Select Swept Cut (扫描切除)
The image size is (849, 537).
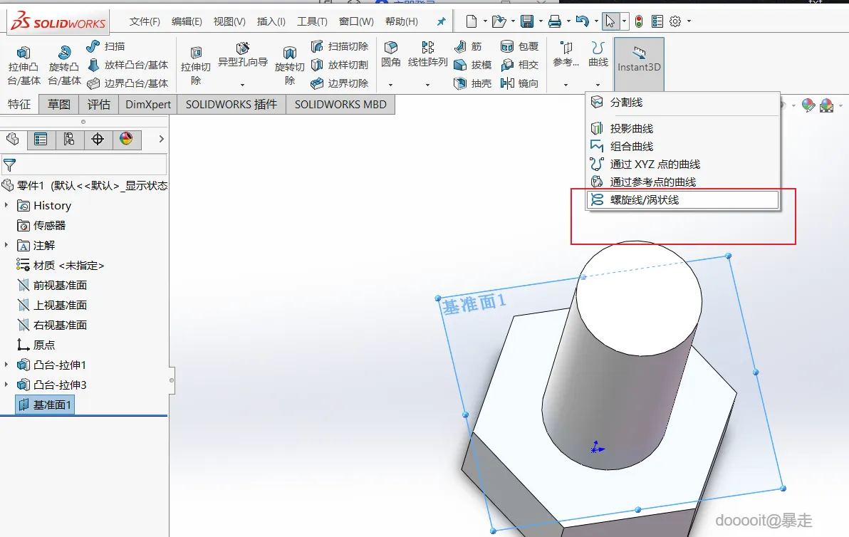[340, 46]
